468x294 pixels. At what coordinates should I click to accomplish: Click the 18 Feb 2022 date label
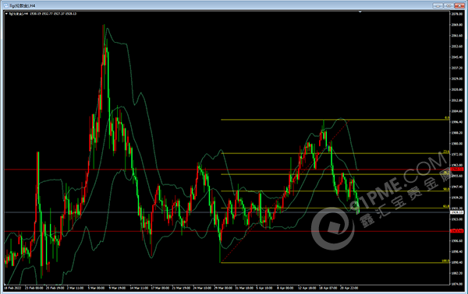(x=12, y=288)
